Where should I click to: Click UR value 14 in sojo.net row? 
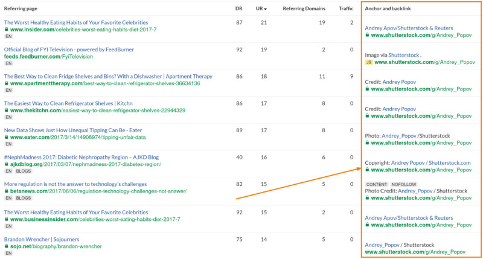[264, 239]
